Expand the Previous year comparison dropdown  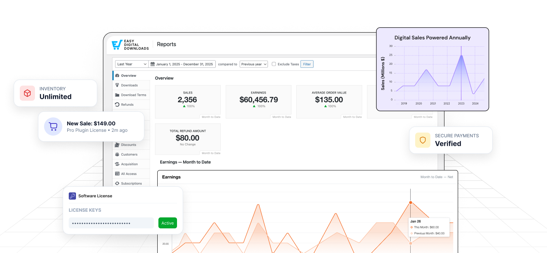tap(253, 64)
